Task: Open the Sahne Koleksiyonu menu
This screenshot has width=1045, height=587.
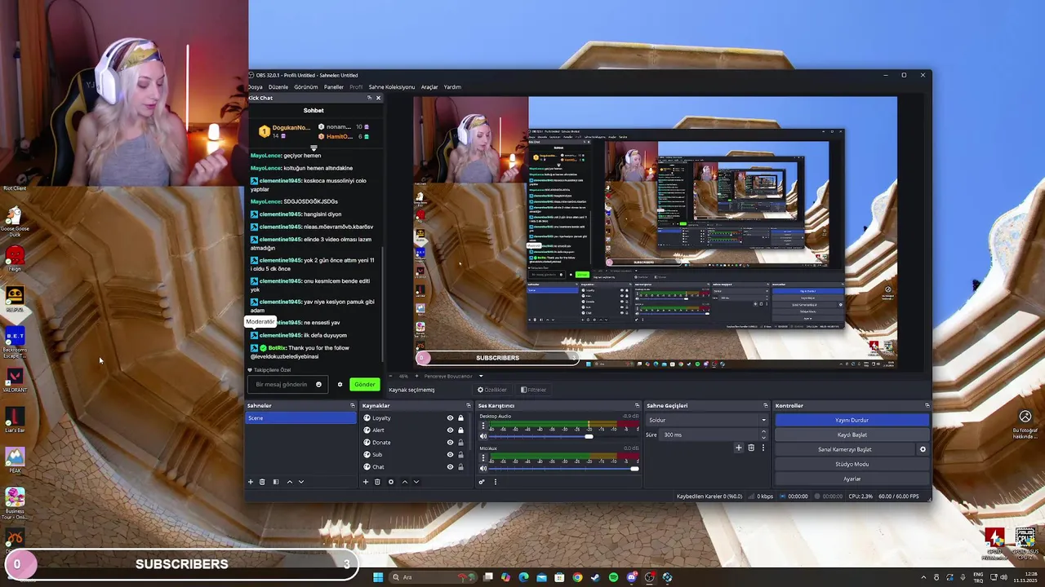Action: point(392,87)
